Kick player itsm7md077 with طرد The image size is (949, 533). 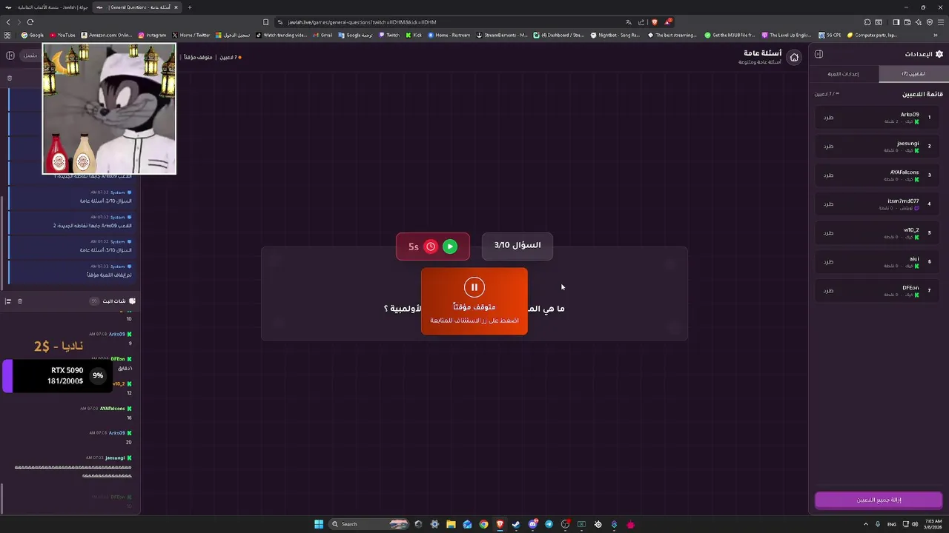[x=828, y=204]
